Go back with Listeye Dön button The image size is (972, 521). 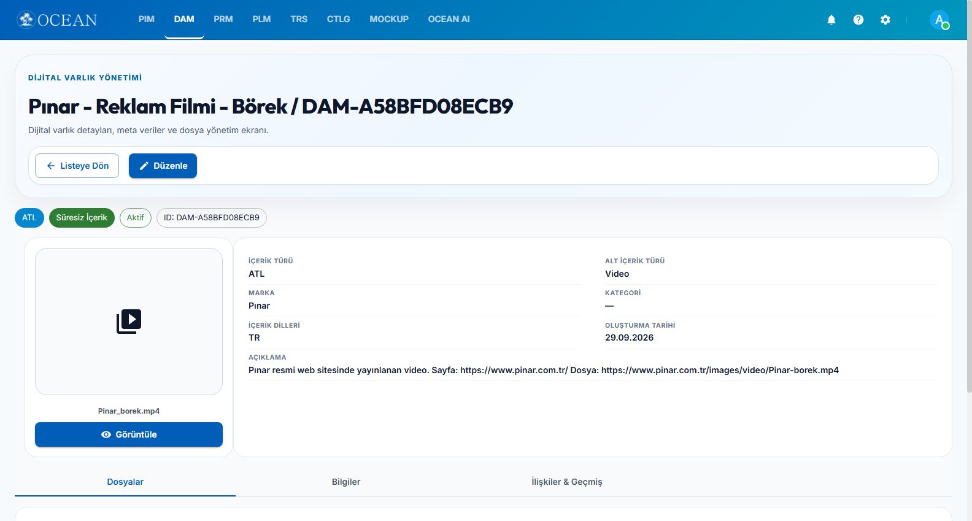pyautogui.click(x=77, y=166)
